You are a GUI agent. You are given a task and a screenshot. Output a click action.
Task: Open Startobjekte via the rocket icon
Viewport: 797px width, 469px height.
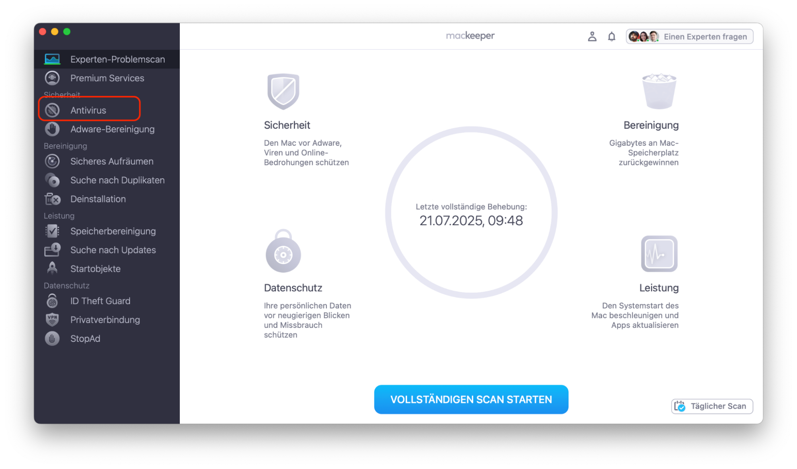tap(52, 269)
